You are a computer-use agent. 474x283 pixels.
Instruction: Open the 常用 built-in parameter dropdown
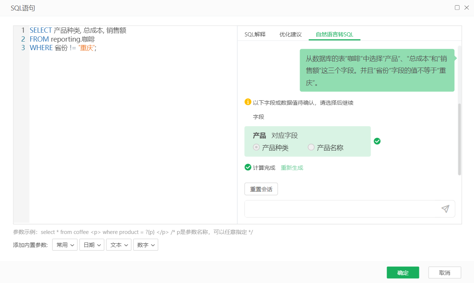click(65, 245)
